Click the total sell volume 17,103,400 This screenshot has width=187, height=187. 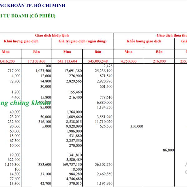pyautogui.click(x=36, y=61)
